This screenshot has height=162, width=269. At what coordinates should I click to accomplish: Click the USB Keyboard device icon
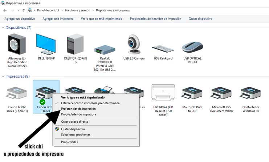pos(163,48)
